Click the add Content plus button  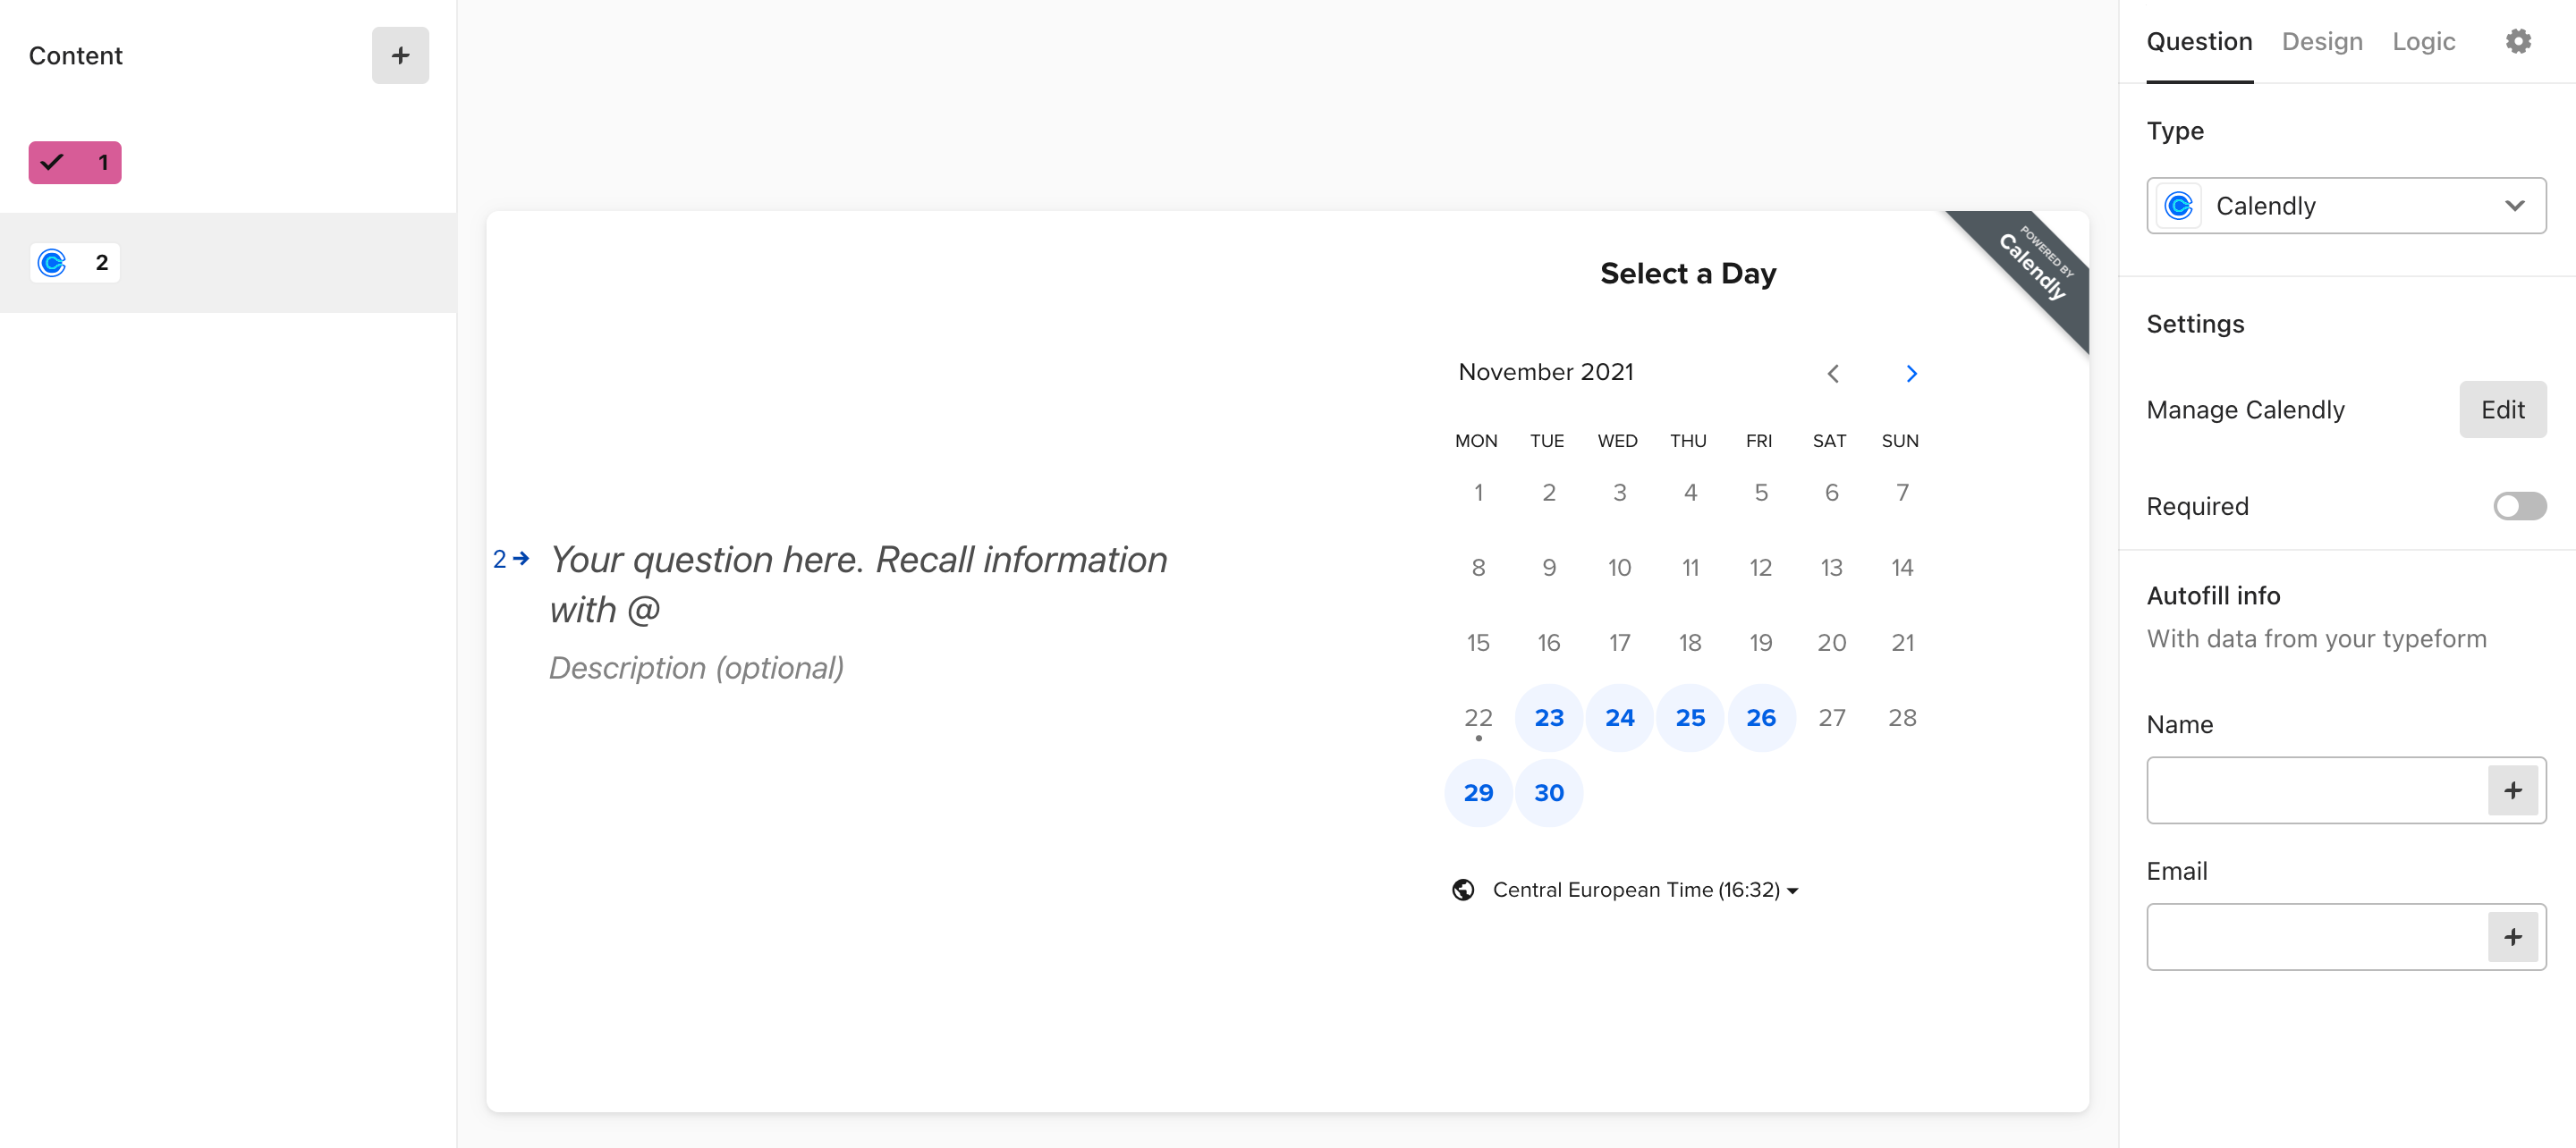[x=399, y=55]
